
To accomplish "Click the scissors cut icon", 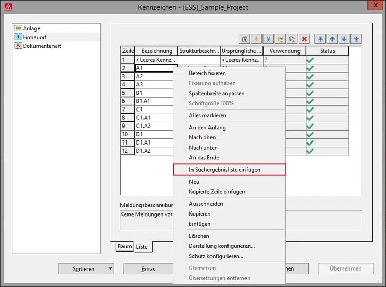I will (x=269, y=39).
